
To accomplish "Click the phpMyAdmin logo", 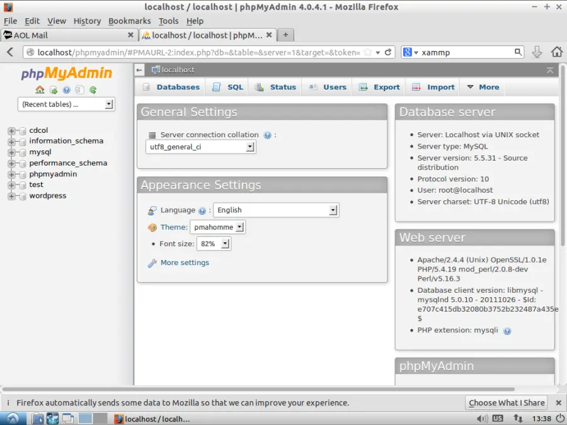I will point(66,74).
